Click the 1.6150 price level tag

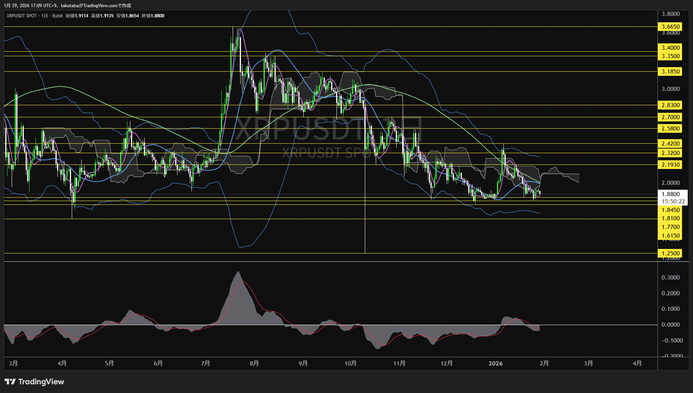point(670,236)
